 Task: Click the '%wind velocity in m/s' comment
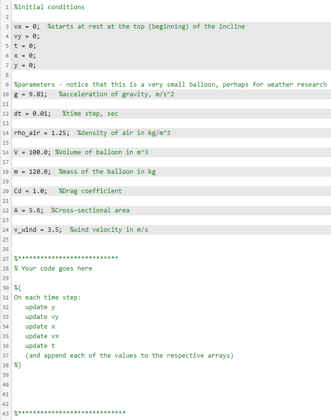coord(109,229)
